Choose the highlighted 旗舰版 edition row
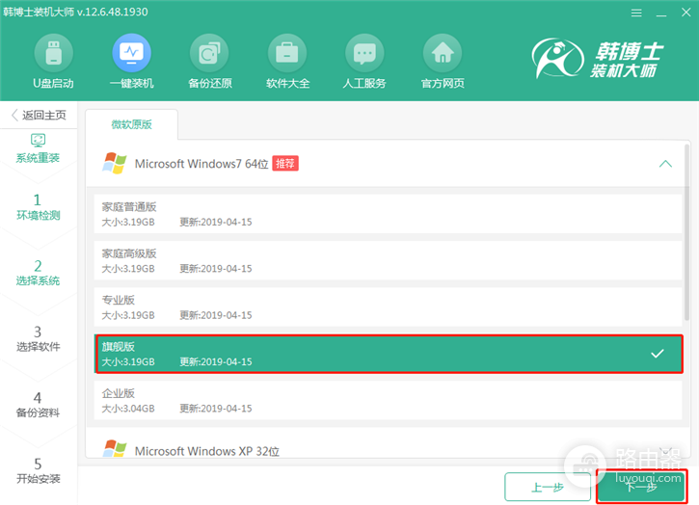 (x=389, y=354)
